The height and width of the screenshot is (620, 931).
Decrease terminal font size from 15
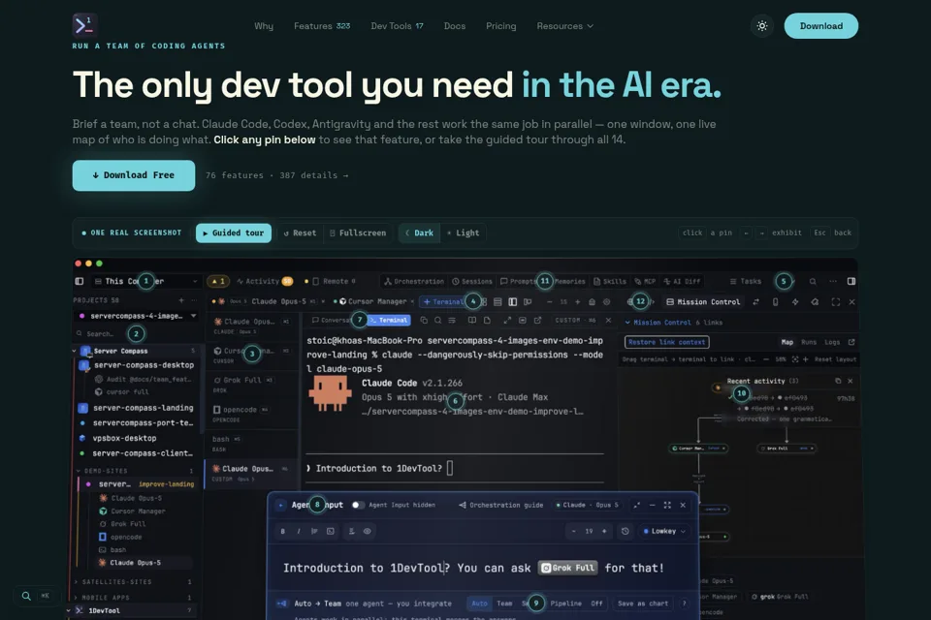tap(549, 302)
